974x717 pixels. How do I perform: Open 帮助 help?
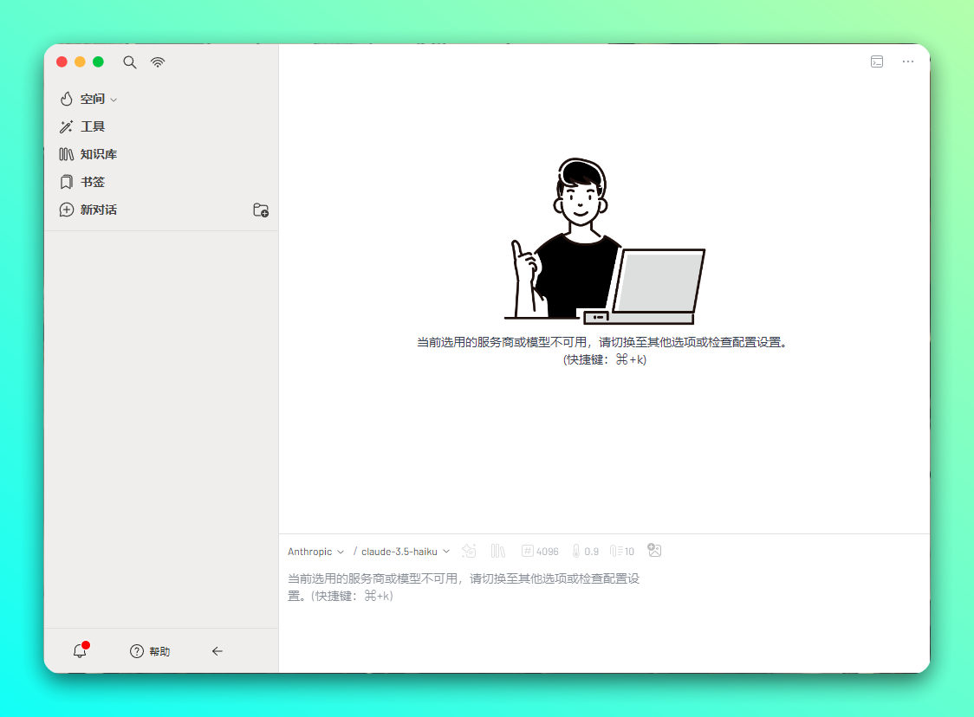(x=150, y=651)
